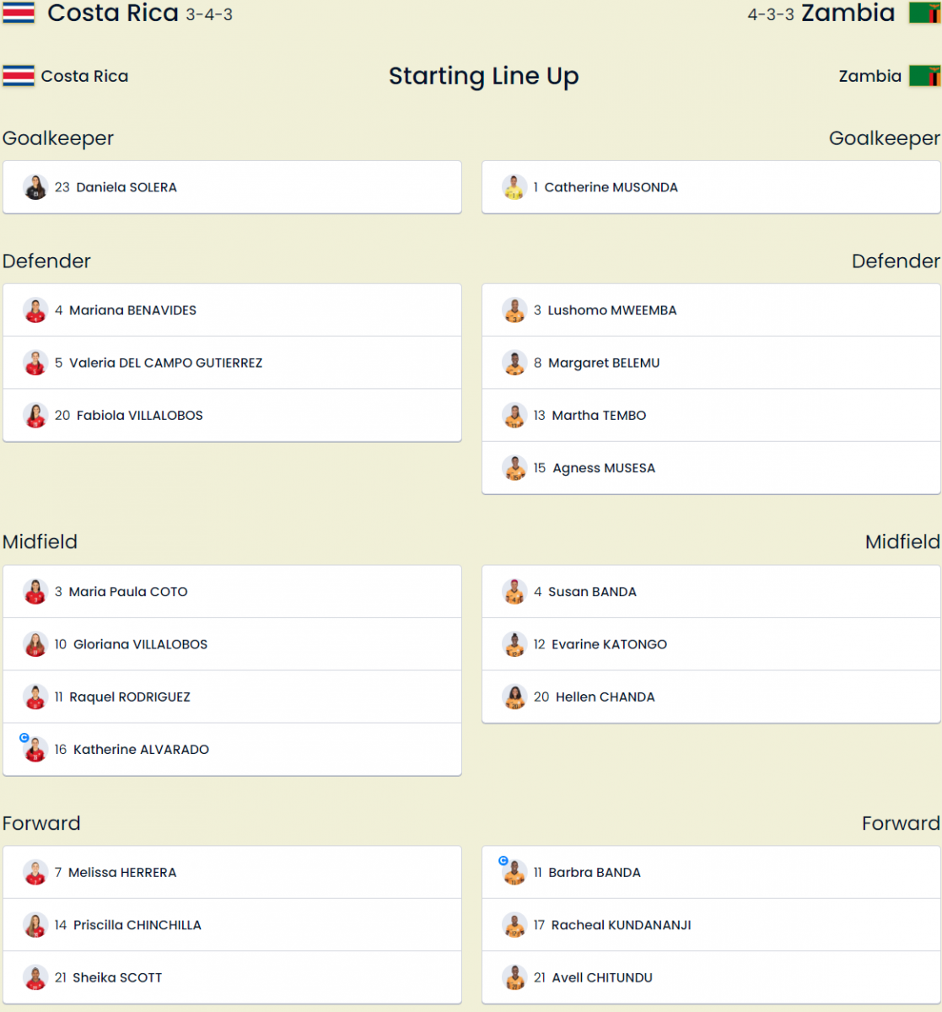The image size is (942, 1012).
Task: Click the Costa Rica flag in the header
Action: (19, 13)
